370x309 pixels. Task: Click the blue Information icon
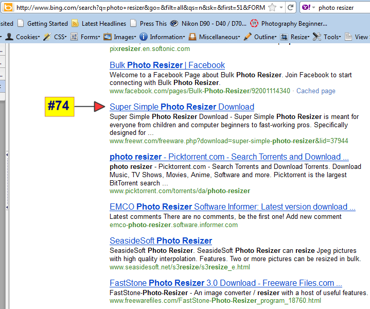pos(144,37)
